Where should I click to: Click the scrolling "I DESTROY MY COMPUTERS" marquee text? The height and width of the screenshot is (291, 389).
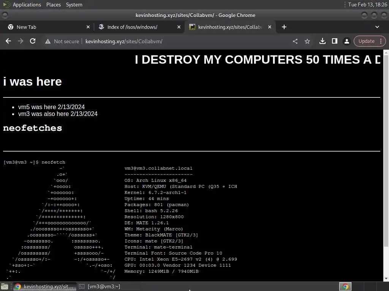(x=258, y=59)
